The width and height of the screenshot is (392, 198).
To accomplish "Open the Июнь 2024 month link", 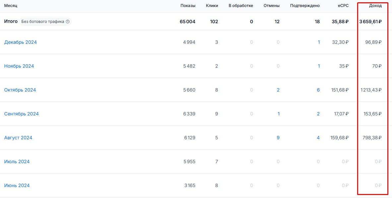I will tap(17, 185).
